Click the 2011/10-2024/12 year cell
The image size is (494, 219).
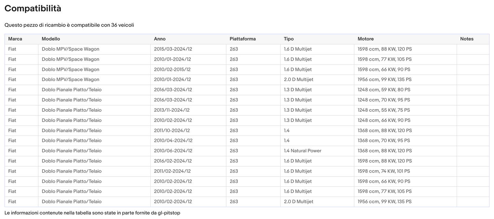[x=172, y=130]
